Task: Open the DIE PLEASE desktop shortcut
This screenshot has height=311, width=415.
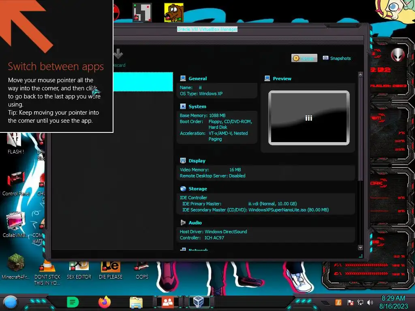Action: point(111,266)
